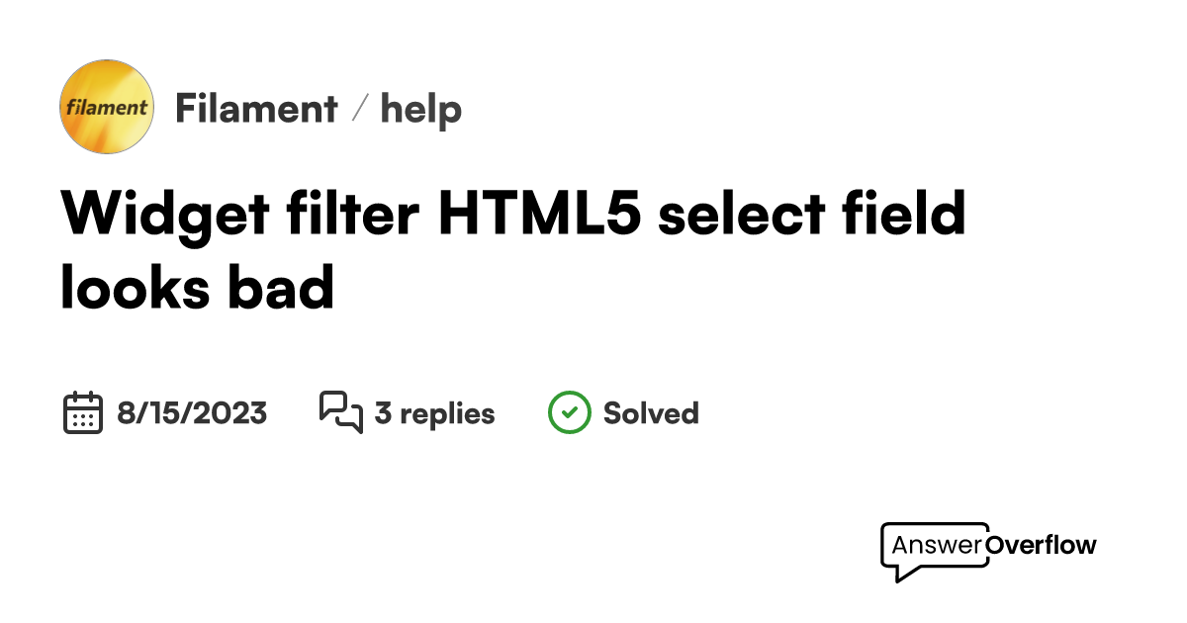Screen dimensions: 1187x623
Task: Click the green Solved checkmark icon
Action: 569,412
